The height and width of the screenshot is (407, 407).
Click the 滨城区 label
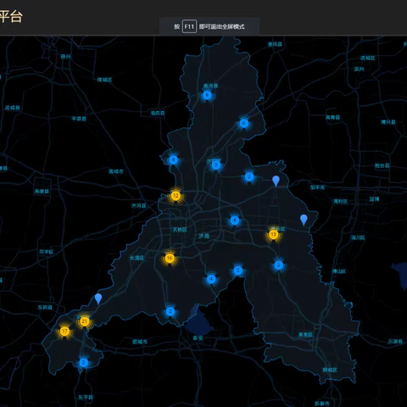pos(368,59)
